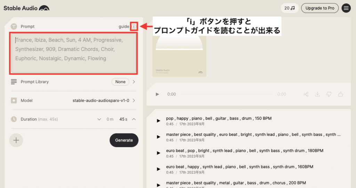Click the None Prompt Library pill
This screenshot has height=188, width=356.
pyautogui.click(x=120, y=82)
